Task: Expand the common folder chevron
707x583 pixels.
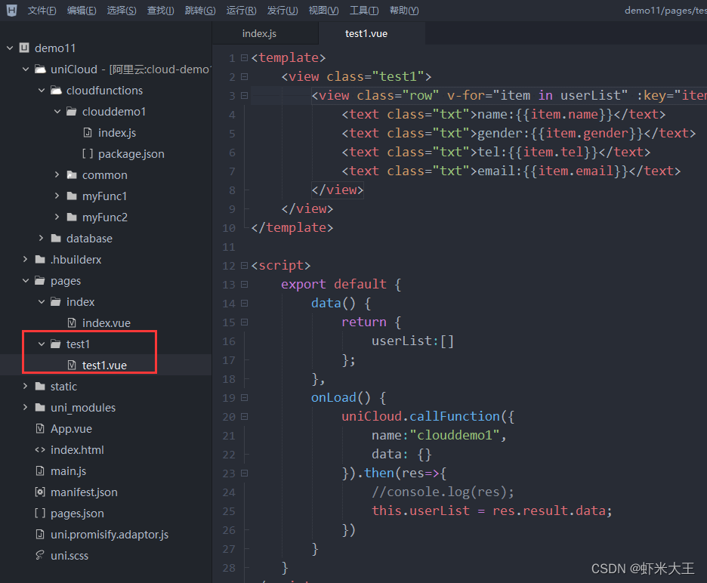Action: pos(57,175)
